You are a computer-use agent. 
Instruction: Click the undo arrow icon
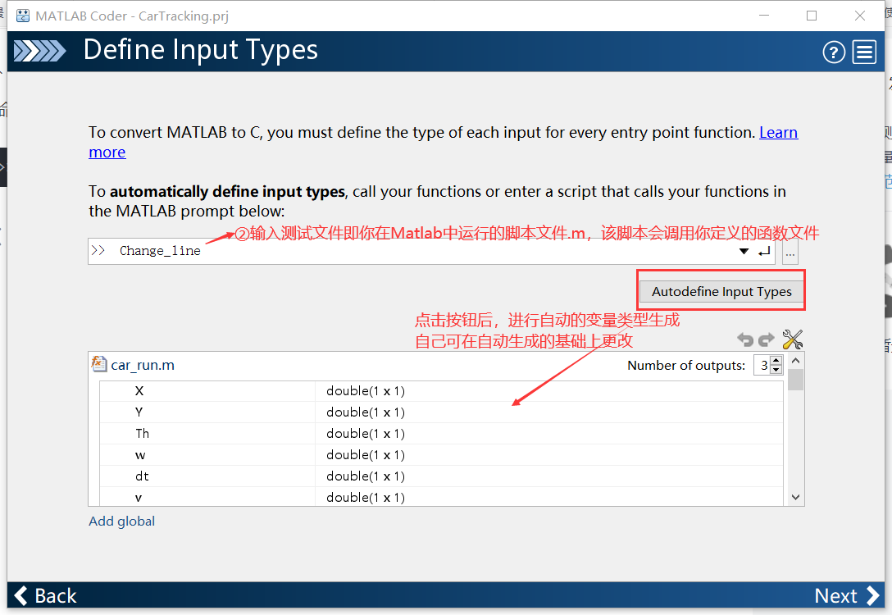point(746,339)
